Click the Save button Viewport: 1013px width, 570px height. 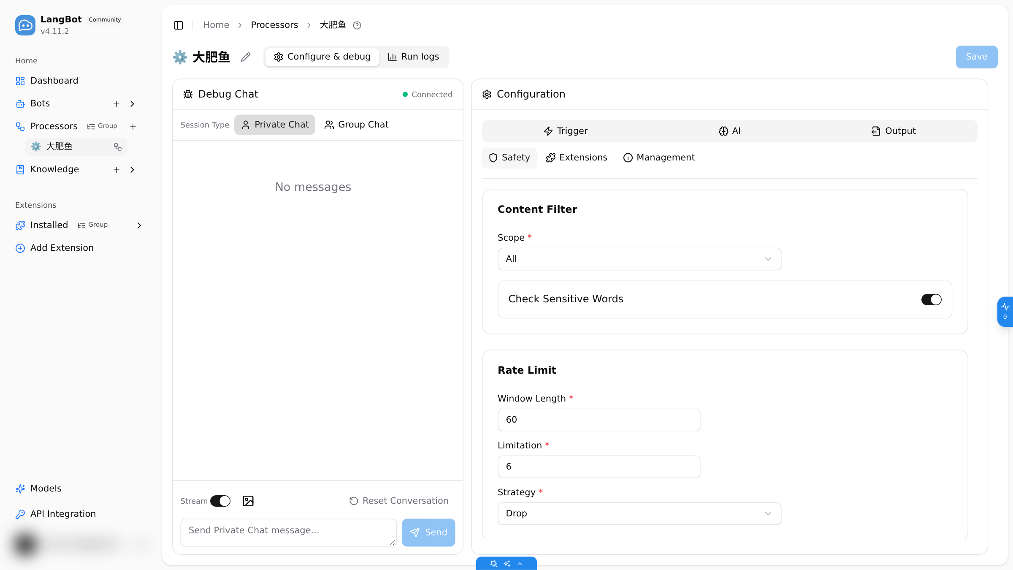977,57
